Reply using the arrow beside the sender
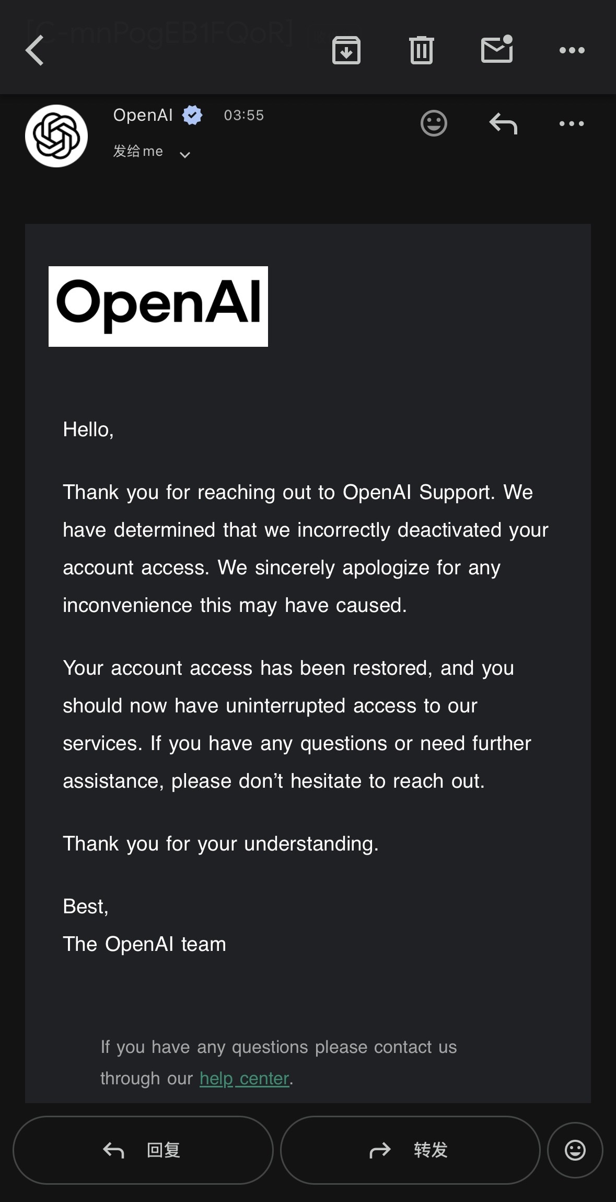Image resolution: width=616 pixels, height=1202 pixels. [503, 123]
